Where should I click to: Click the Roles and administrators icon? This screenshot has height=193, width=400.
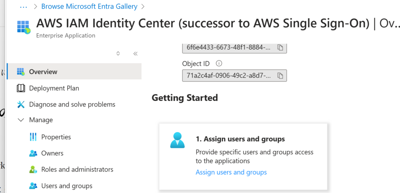tap(33, 169)
